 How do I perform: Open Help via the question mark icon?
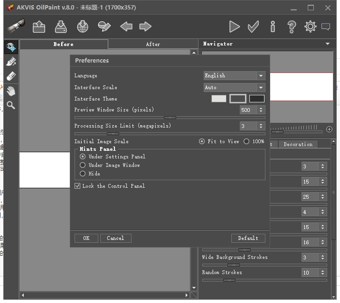coord(292,27)
